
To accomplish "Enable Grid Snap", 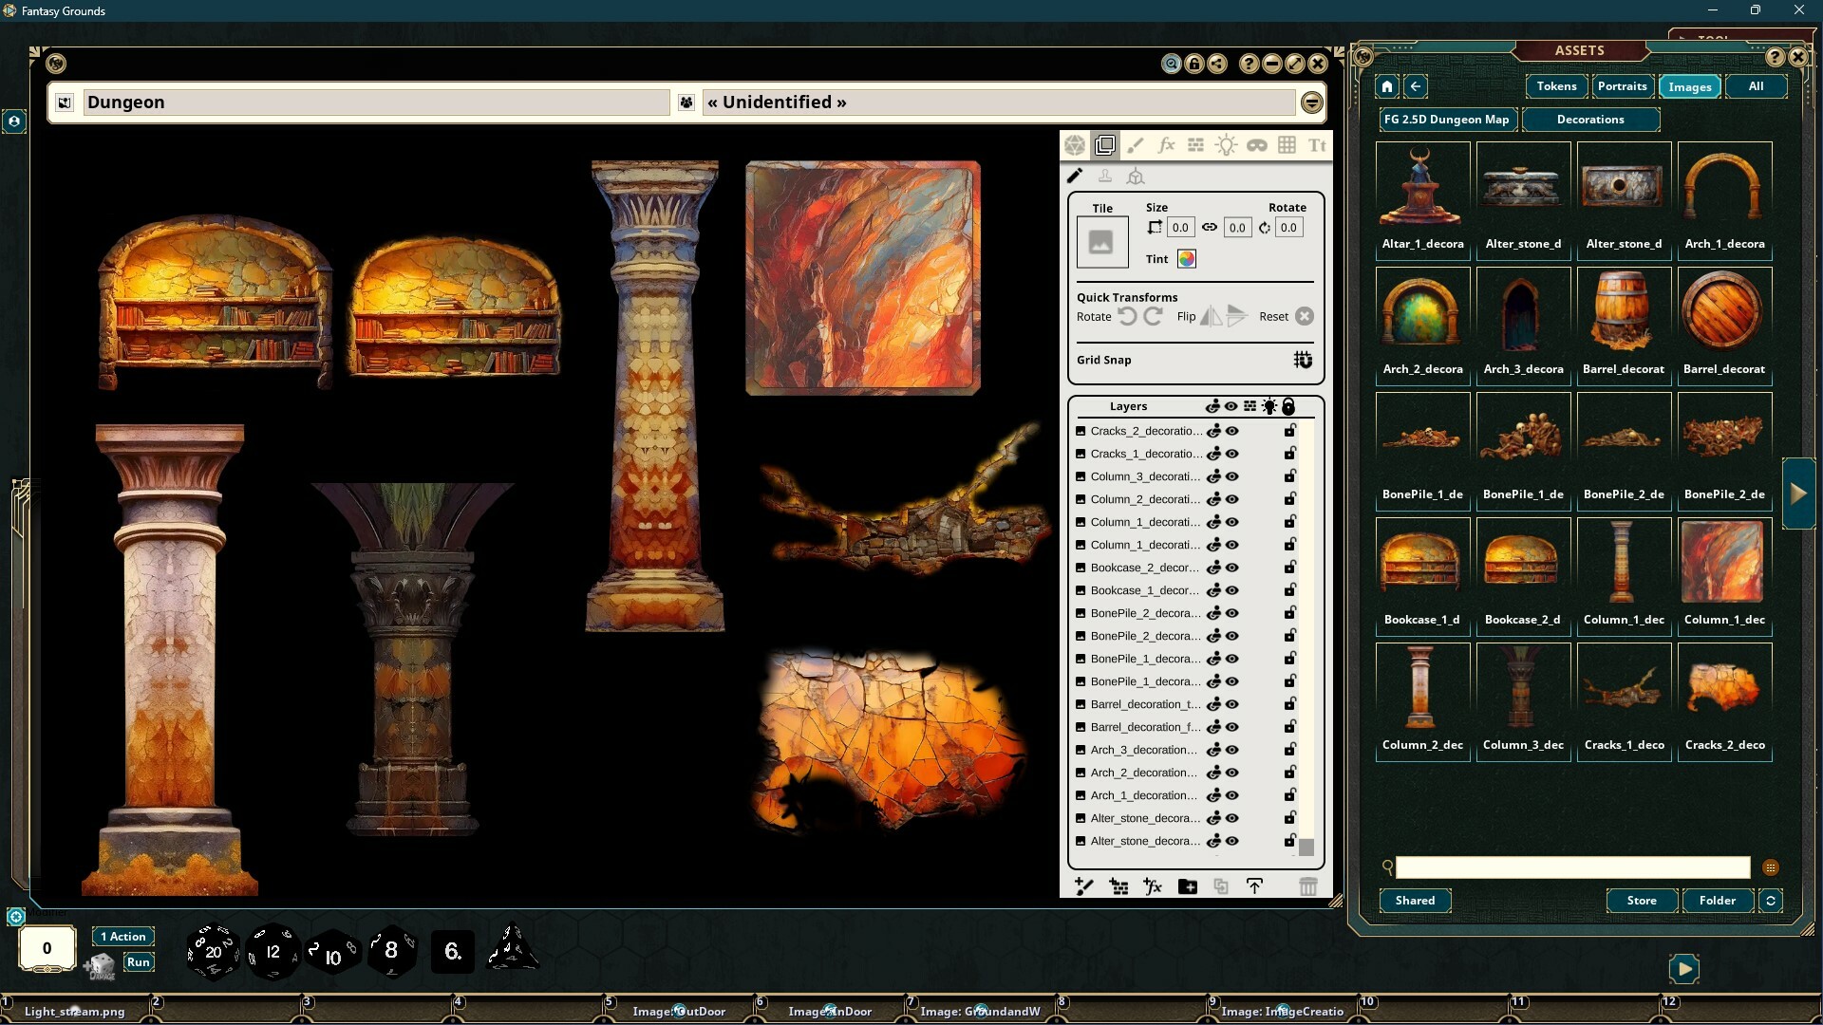I will pyautogui.click(x=1303, y=360).
